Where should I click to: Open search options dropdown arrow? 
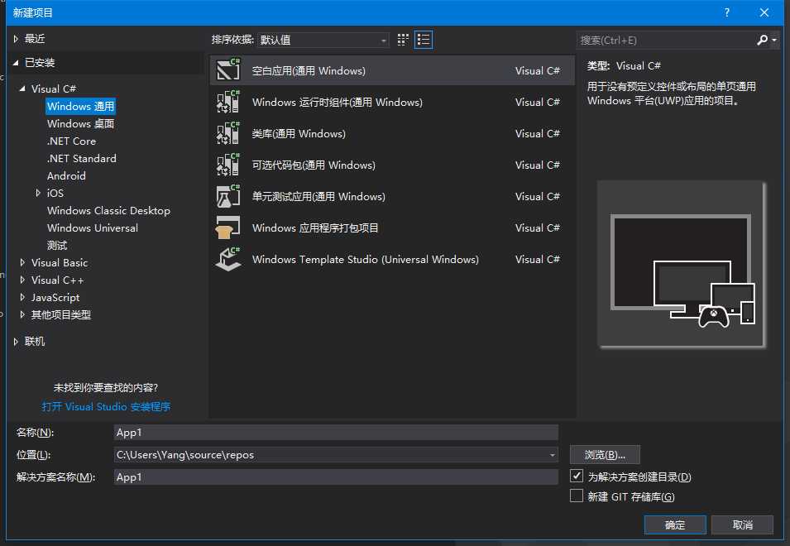click(x=774, y=40)
